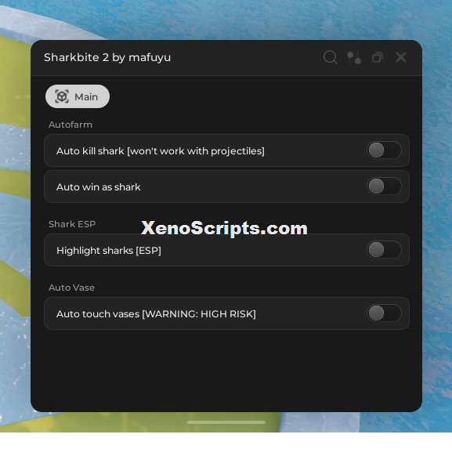
Task: Click the cube icon in Main tab
Action: pos(62,96)
